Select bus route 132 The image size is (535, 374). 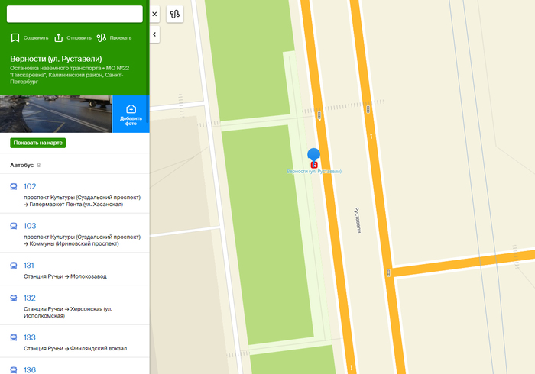pyautogui.click(x=30, y=298)
